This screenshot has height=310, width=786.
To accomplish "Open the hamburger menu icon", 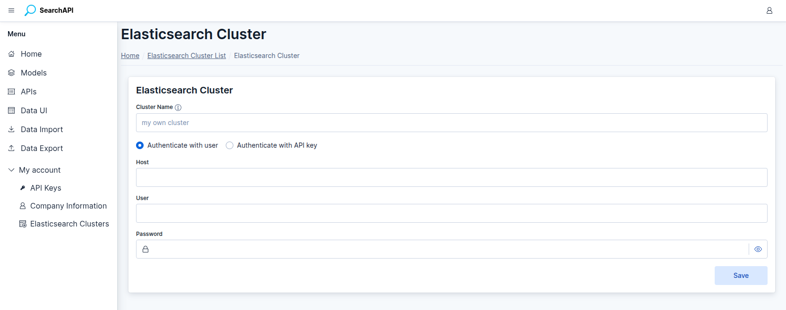I will (11, 10).
